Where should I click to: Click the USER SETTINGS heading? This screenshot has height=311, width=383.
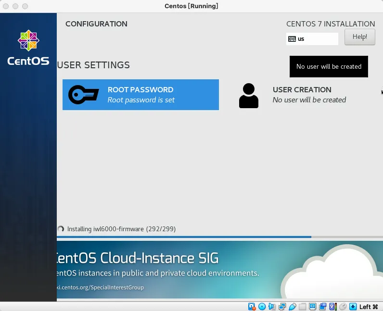click(x=93, y=65)
